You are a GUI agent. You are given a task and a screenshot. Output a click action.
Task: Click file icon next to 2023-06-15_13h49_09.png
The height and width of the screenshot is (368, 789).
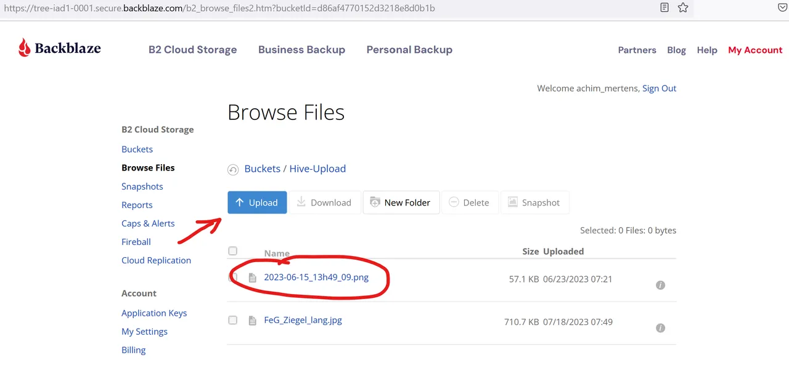252,278
